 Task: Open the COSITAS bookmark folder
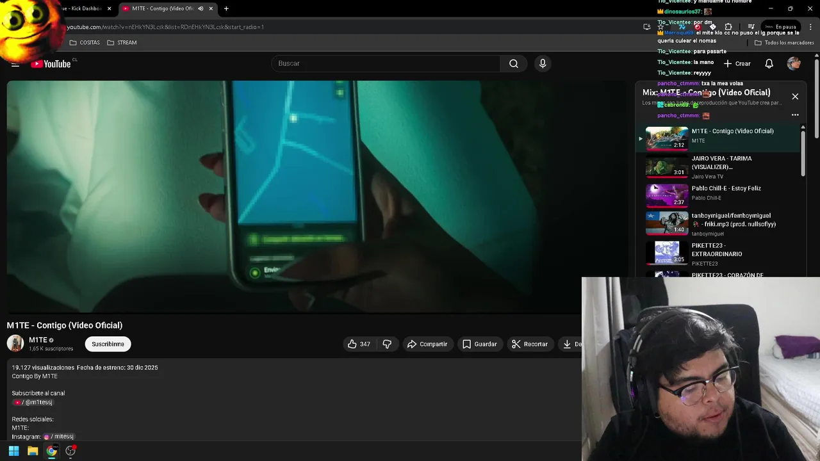(x=85, y=42)
